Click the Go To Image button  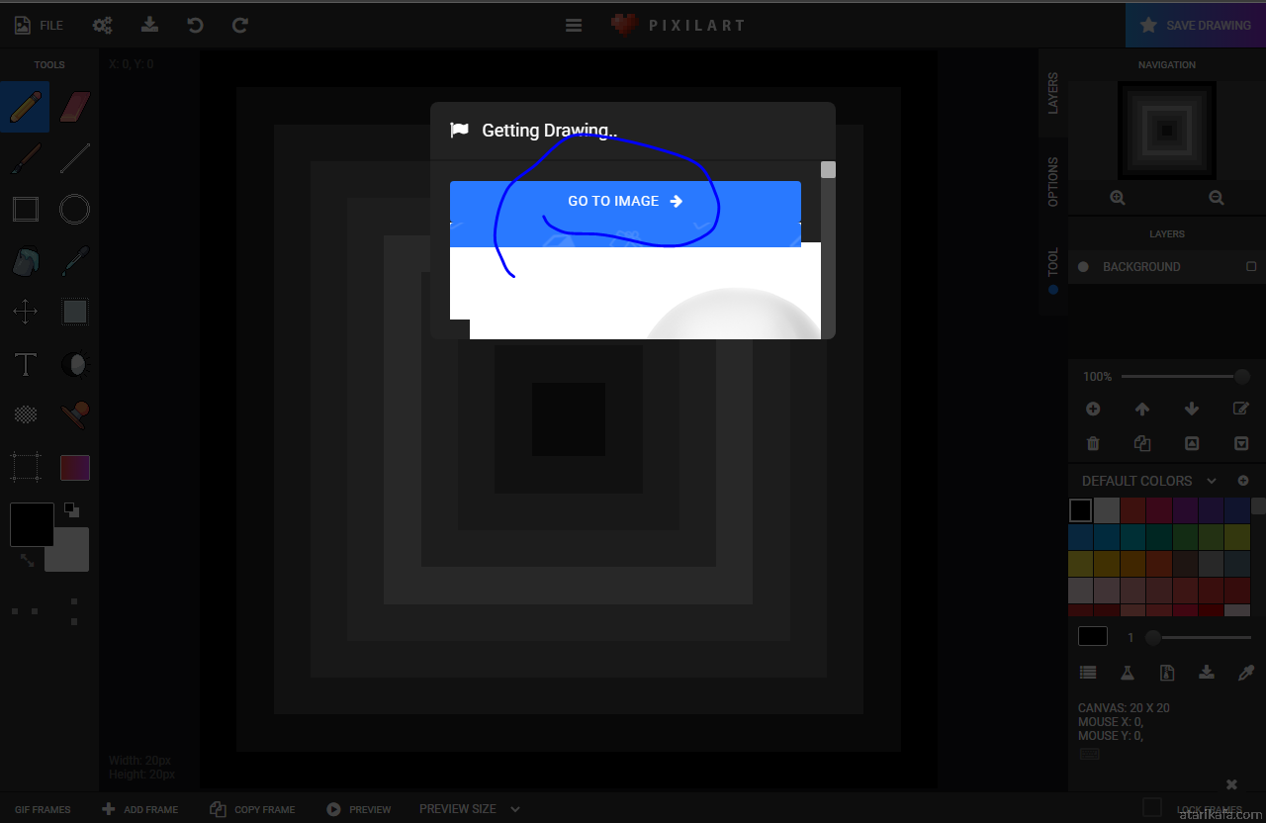tap(625, 202)
